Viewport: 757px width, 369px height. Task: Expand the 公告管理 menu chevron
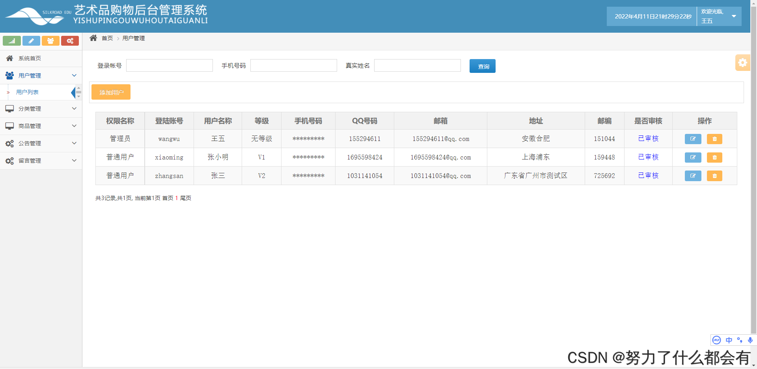74,143
